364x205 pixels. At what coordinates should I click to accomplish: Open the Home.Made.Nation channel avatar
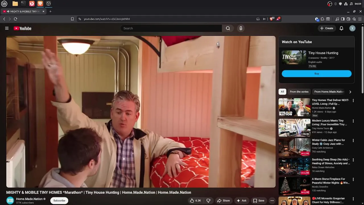(x=10, y=200)
